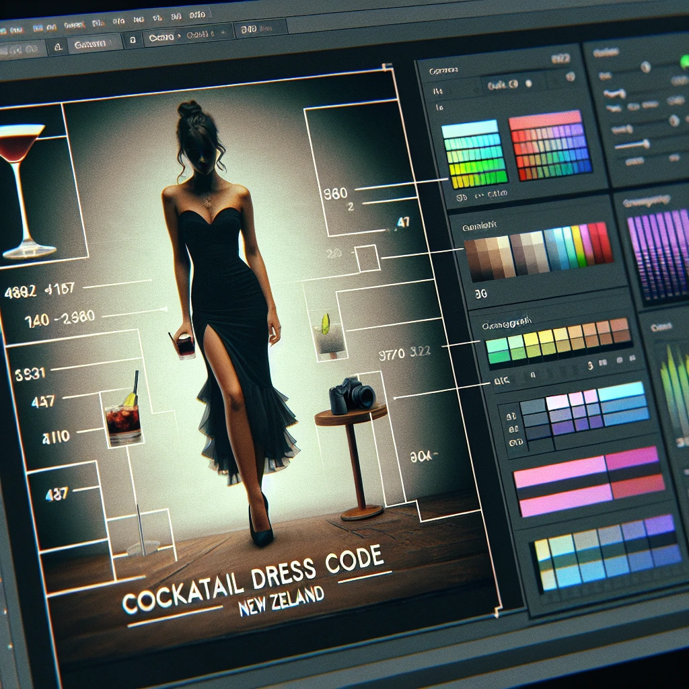Viewport: 689px width, 689px height.
Task: Click the "360" measurement label
Action: pyautogui.click(x=336, y=193)
